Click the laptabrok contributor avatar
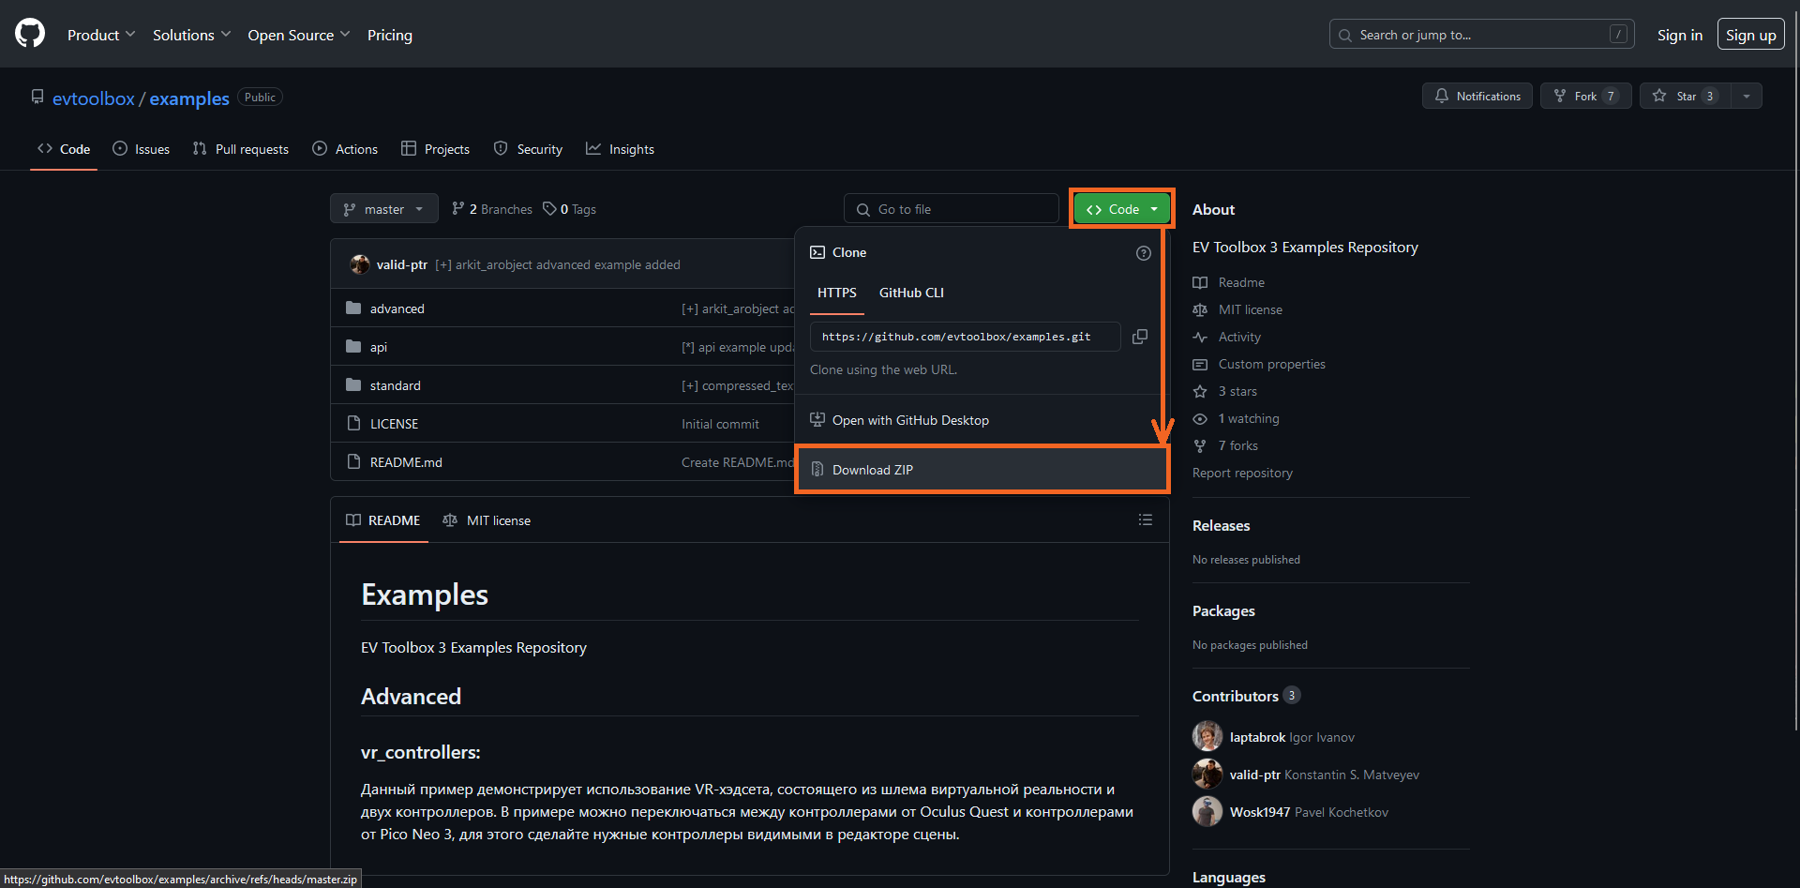Image resolution: width=1800 pixels, height=888 pixels. point(1207,737)
